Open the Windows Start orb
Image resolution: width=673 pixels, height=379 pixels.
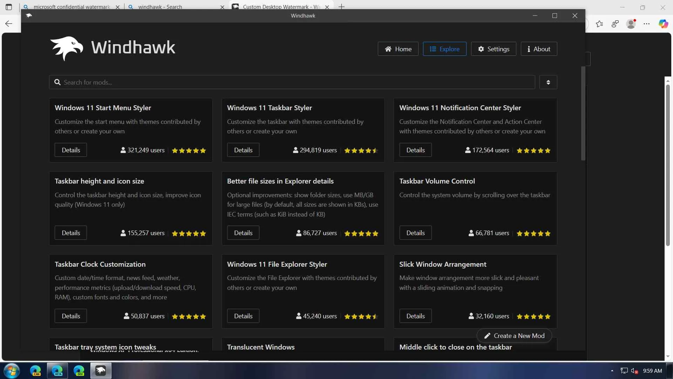11,371
